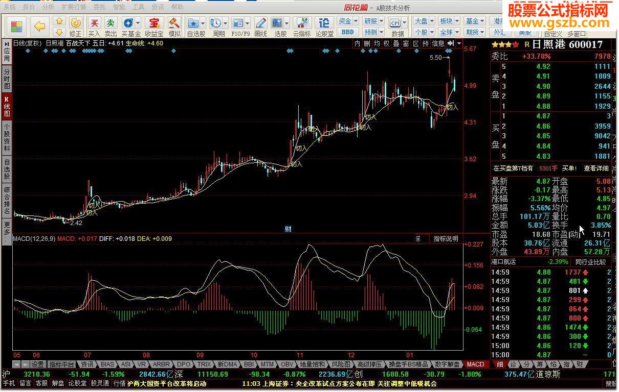
Task: Click the 手机 status bar button
Action: 9,383
